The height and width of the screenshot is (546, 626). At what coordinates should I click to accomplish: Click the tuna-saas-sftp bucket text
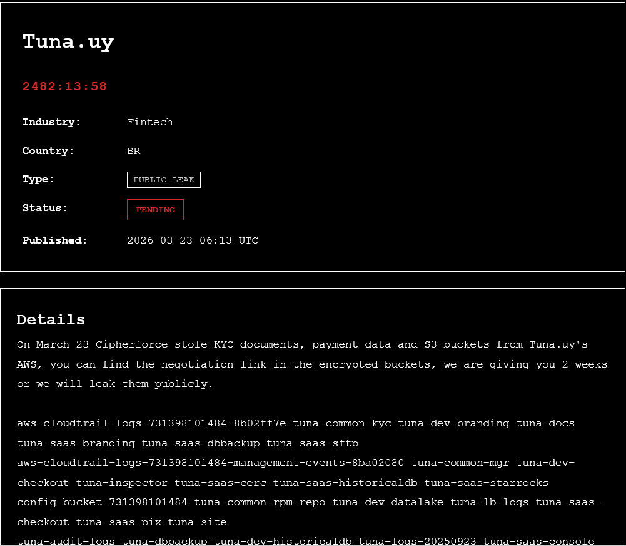tap(313, 443)
